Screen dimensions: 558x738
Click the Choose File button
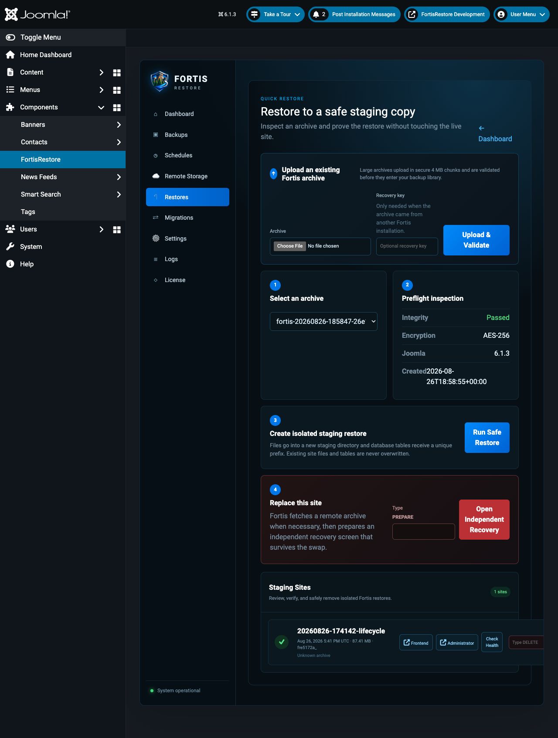tap(290, 246)
